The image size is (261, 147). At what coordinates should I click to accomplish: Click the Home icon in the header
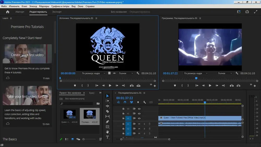(x=8, y=12)
